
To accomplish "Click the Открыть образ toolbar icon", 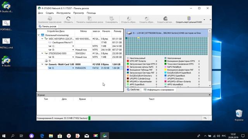I will 129,19.
